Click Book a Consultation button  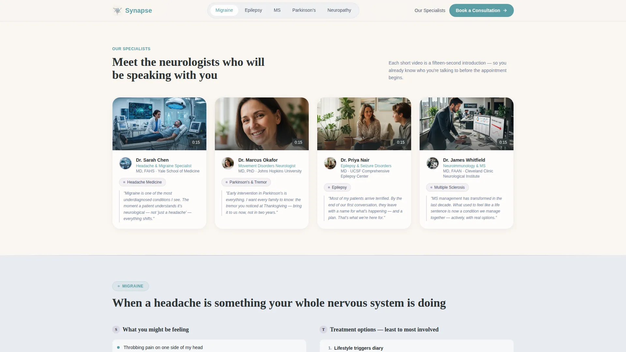(x=481, y=10)
